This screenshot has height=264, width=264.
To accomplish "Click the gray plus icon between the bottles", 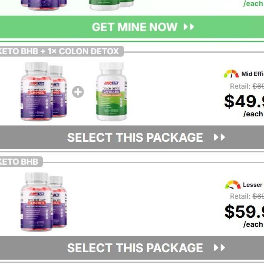I will pos(78,92).
